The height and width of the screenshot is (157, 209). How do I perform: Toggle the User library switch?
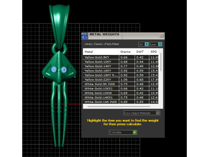click(156, 44)
